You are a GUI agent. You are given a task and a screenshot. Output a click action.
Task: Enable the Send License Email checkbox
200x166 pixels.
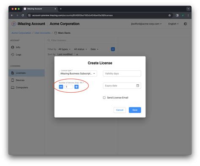[104, 98]
